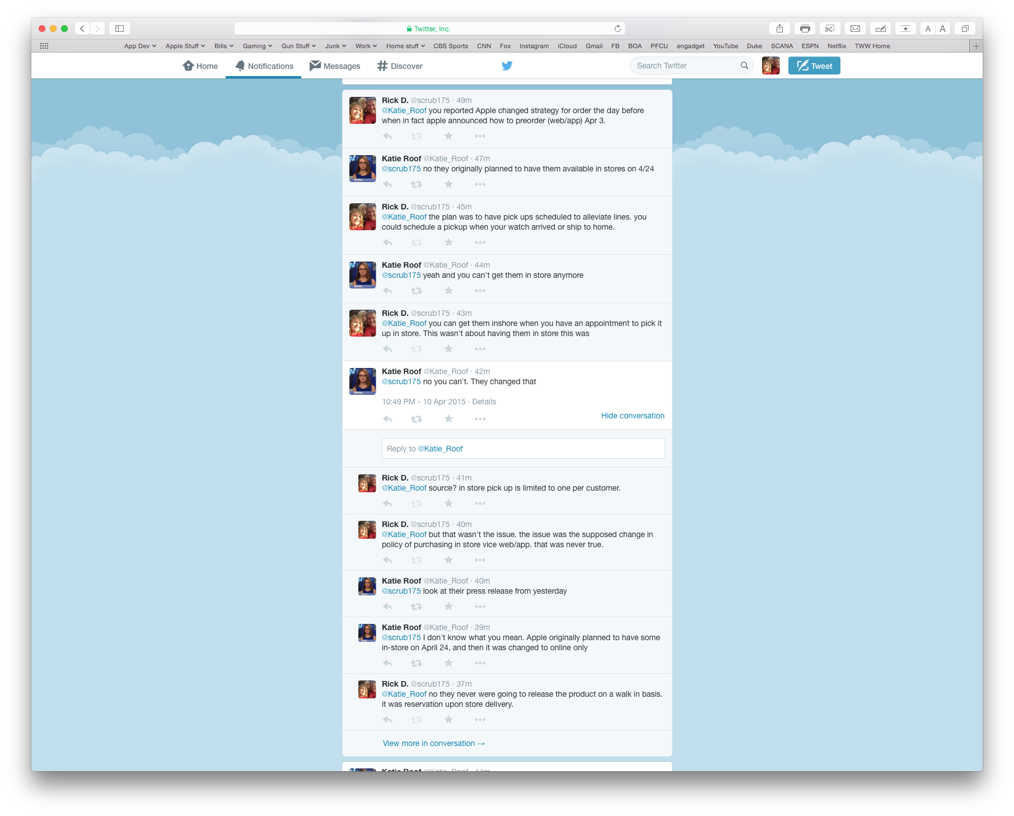This screenshot has width=1014, height=816.
Task: Expand the App Dev bookmarks folder
Action: [140, 46]
